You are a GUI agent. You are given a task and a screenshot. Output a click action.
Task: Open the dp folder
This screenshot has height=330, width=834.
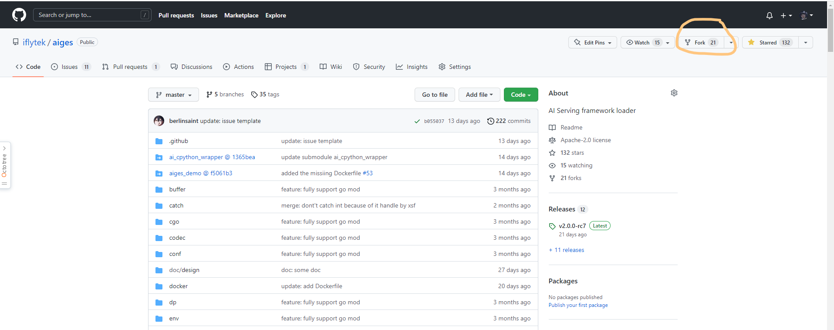[x=173, y=302]
